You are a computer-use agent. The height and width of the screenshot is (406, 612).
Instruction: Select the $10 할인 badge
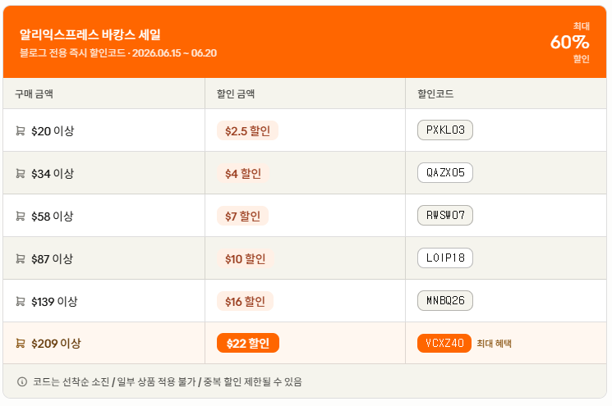click(245, 258)
